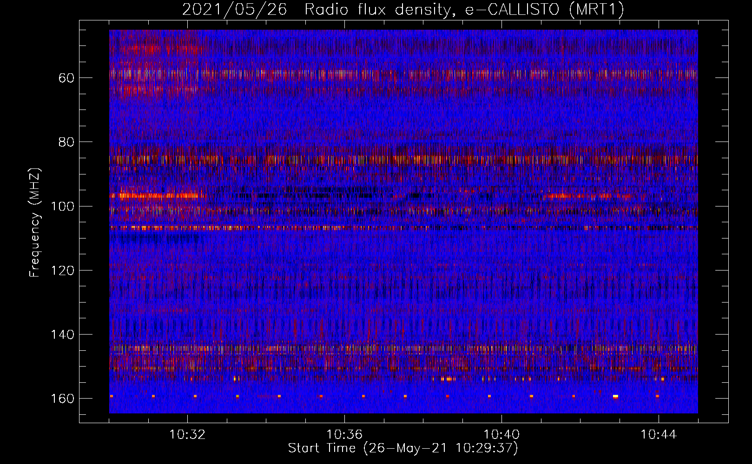
Task: Click the 'Start Time (26-May-21 10:29:37)' label
Action: click(x=403, y=448)
